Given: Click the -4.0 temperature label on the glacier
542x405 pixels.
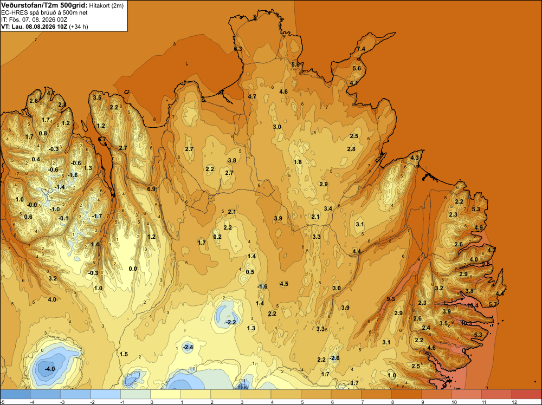Looking at the screenshot, I should pos(50,369).
